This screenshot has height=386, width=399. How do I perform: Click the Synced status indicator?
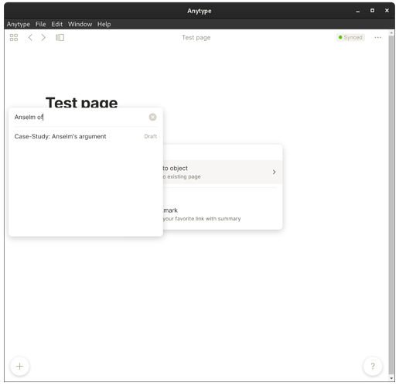350,37
